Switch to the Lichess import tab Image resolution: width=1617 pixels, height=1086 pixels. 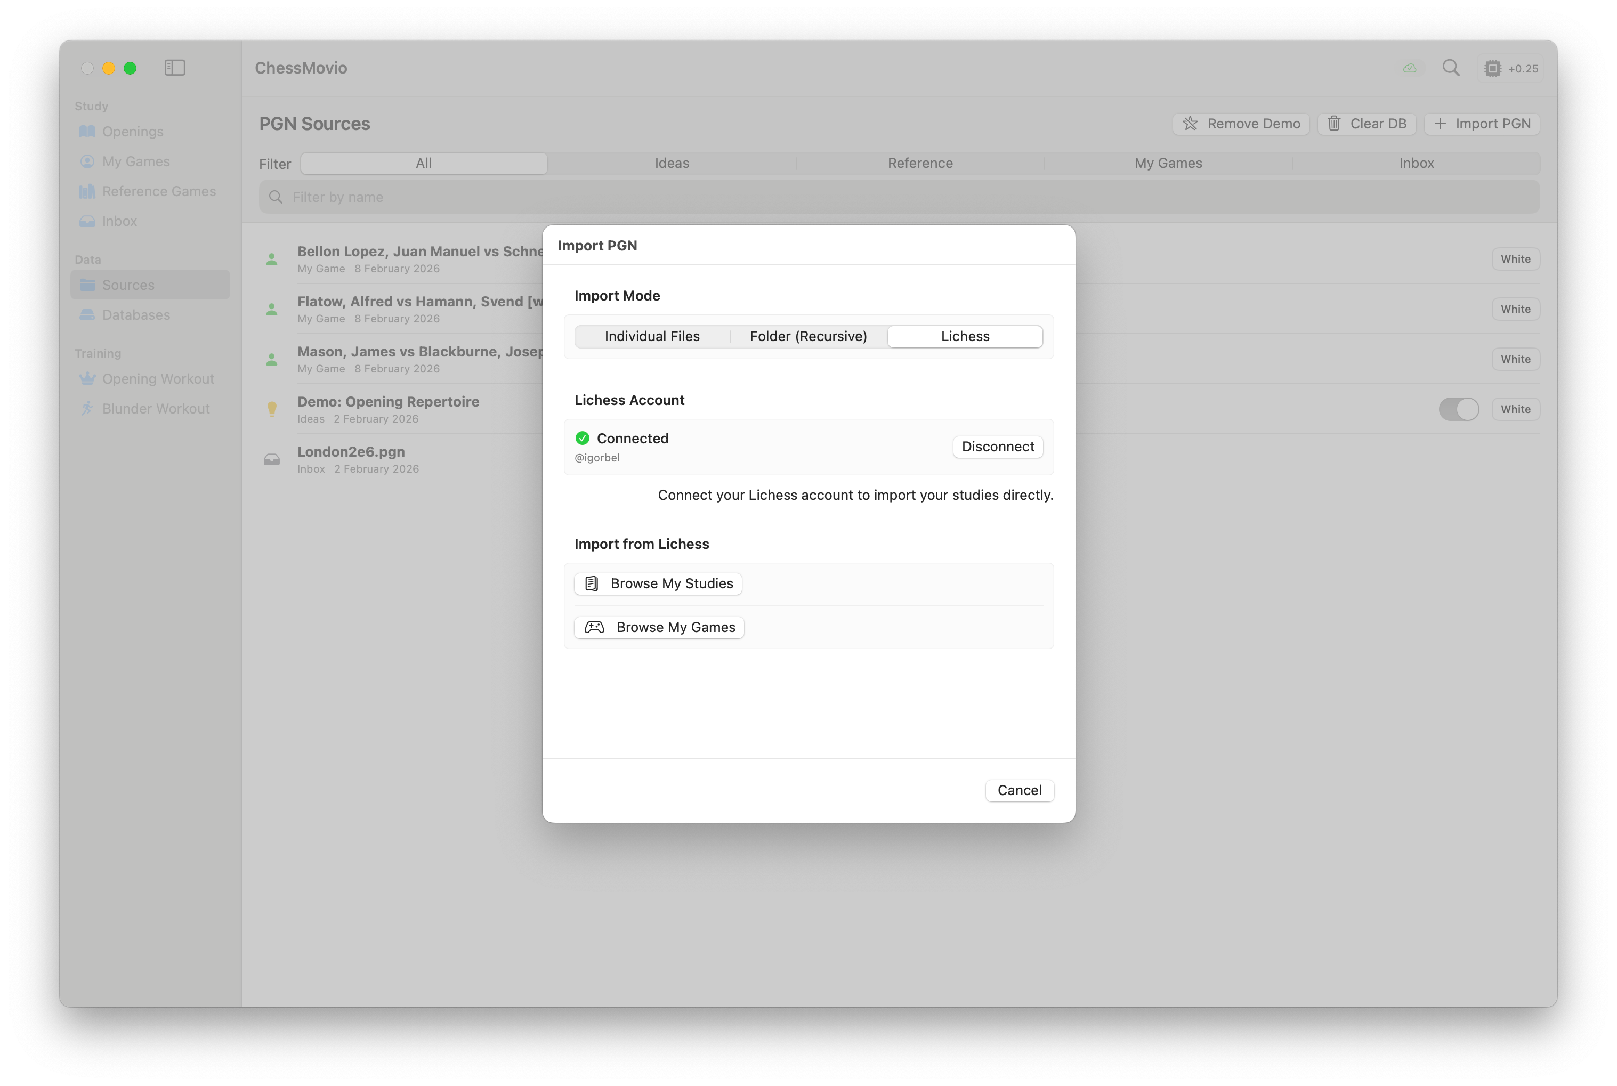pyautogui.click(x=965, y=337)
